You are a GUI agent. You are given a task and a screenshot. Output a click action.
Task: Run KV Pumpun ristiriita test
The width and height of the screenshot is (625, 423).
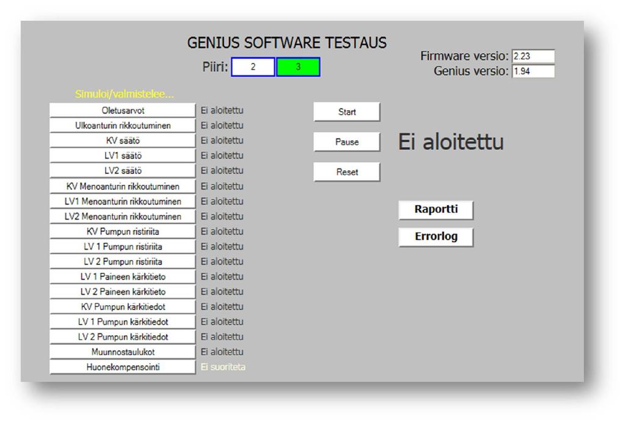pyautogui.click(x=123, y=231)
